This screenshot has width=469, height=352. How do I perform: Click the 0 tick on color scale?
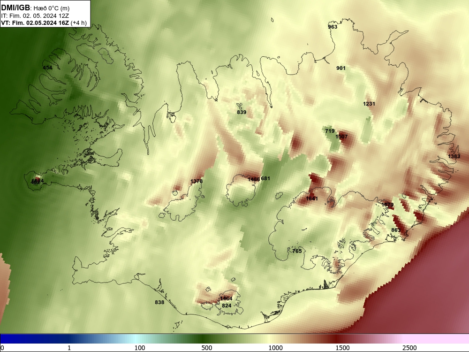tap(3, 348)
